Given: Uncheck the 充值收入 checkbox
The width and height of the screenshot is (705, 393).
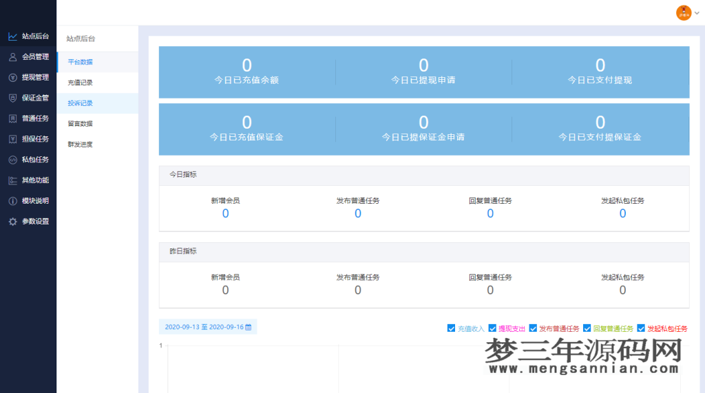Looking at the screenshot, I should [x=451, y=328].
